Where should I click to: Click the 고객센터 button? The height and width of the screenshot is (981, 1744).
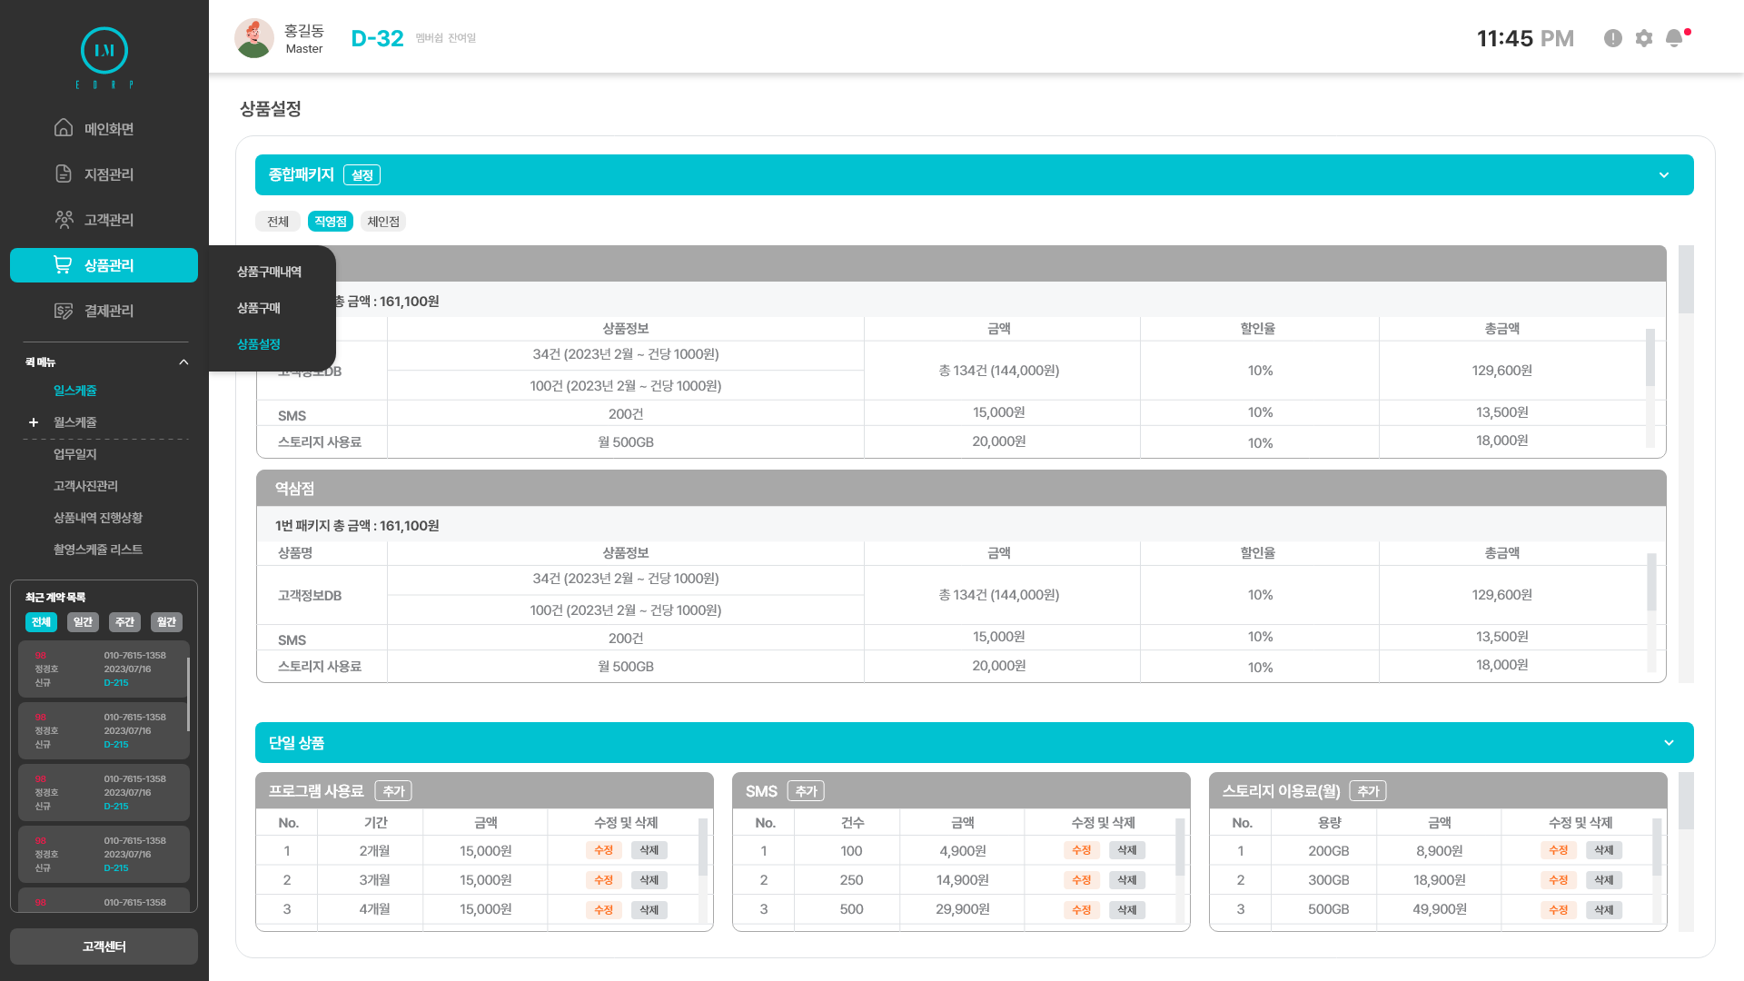(104, 946)
